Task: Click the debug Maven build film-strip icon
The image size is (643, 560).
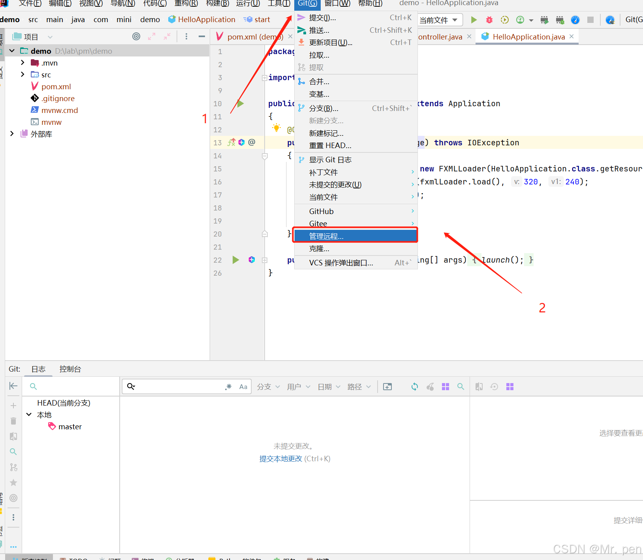Action: tap(560, 20)
